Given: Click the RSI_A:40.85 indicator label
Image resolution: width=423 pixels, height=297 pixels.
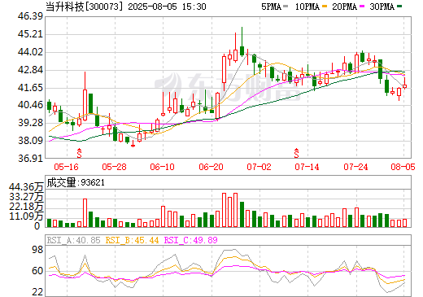Looking at the screenshot, I should [x=73, y=240].
